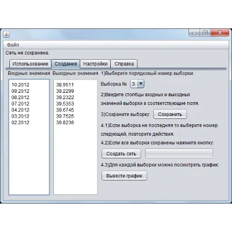Click the 39.2299 output value
Viewport: 232px width, 232px height.
tap(65, 91)
